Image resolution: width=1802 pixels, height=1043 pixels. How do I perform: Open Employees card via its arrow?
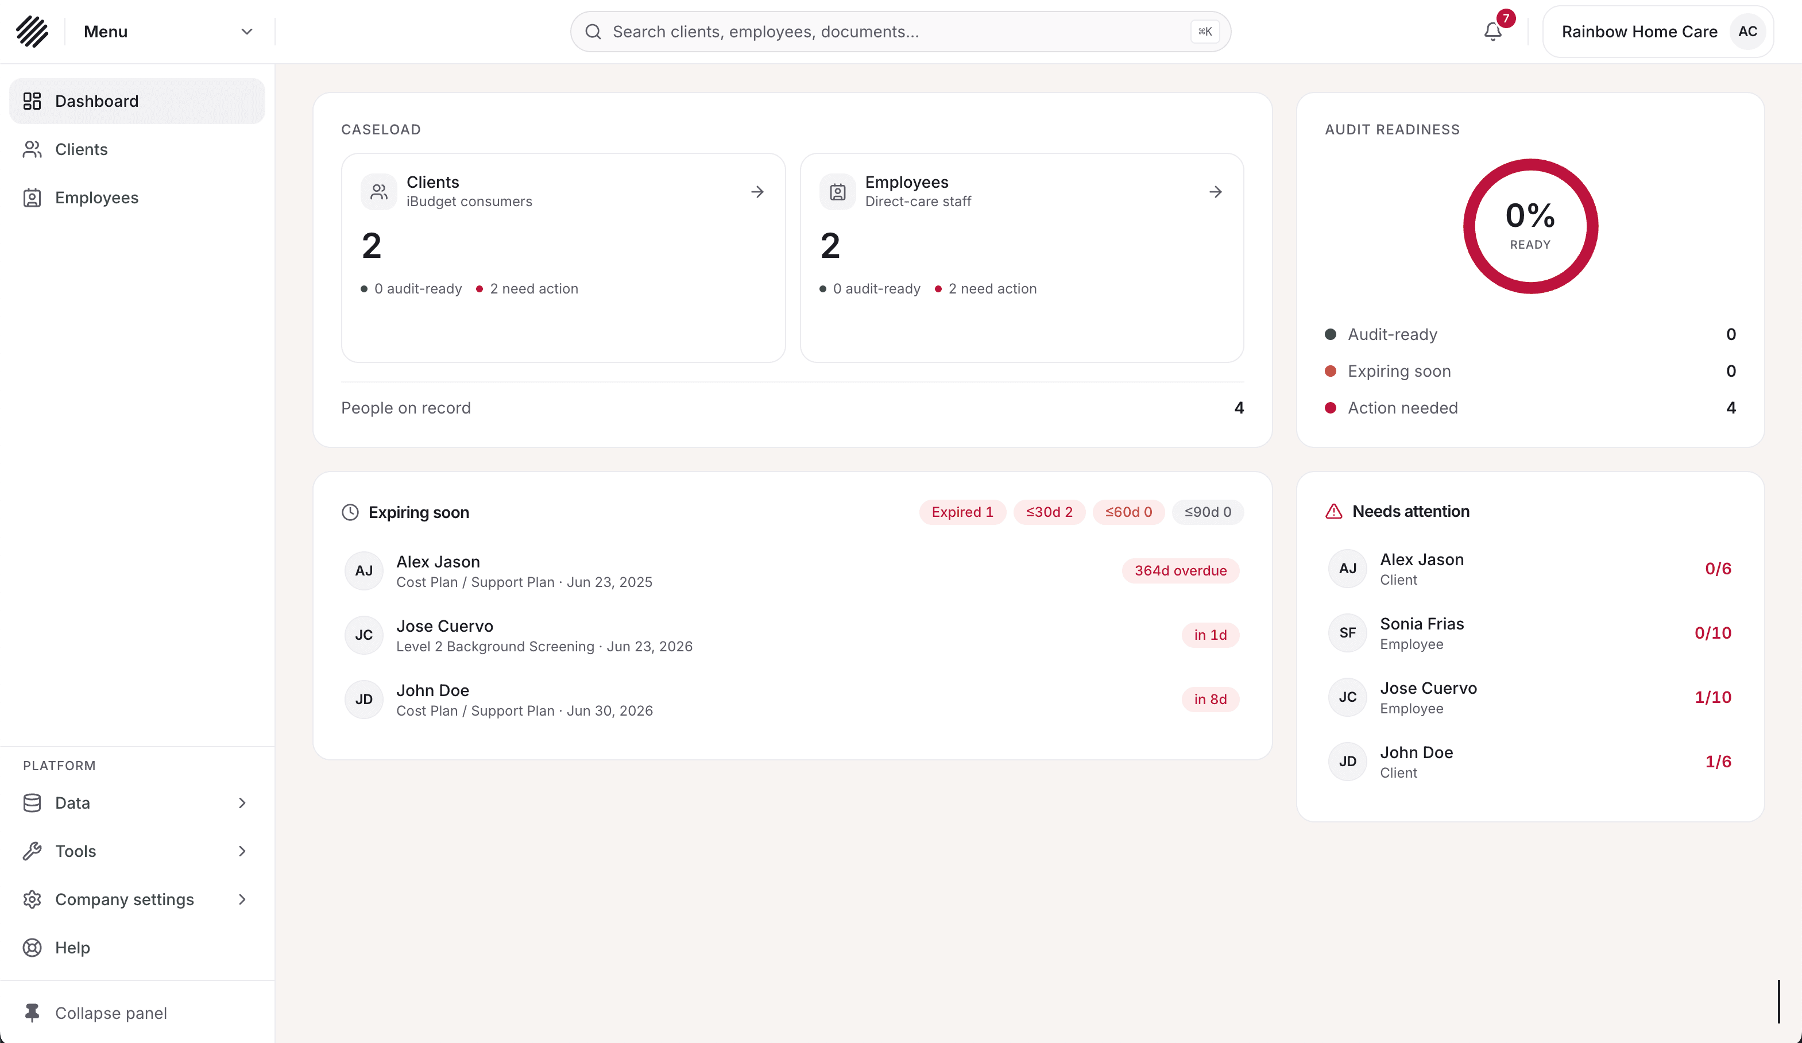point(1216,192)
